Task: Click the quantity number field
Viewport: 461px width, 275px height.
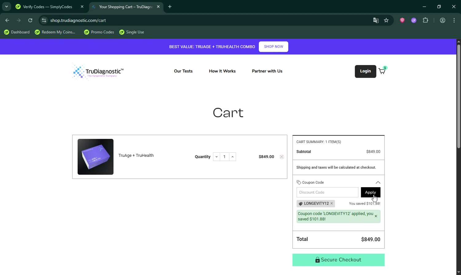Action: [x=224, y=157]
